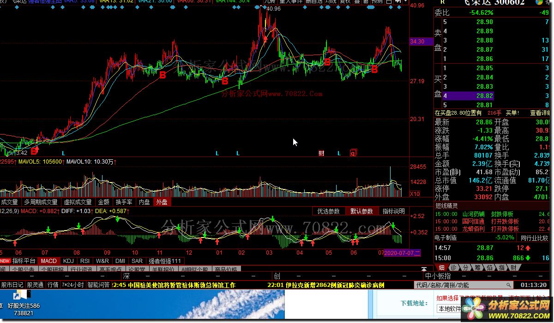Screen dimensions: 554x323
Task: Click the X10 volume scale label
Action: click(x=415, y=194)
